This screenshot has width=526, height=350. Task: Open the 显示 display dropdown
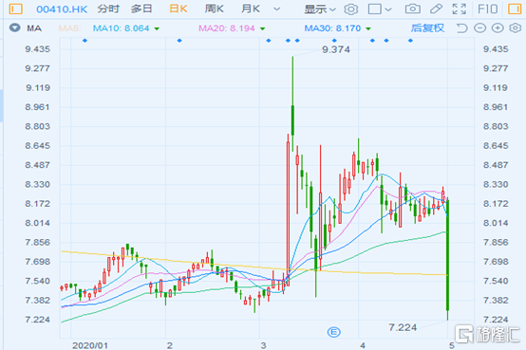point(320,9)
